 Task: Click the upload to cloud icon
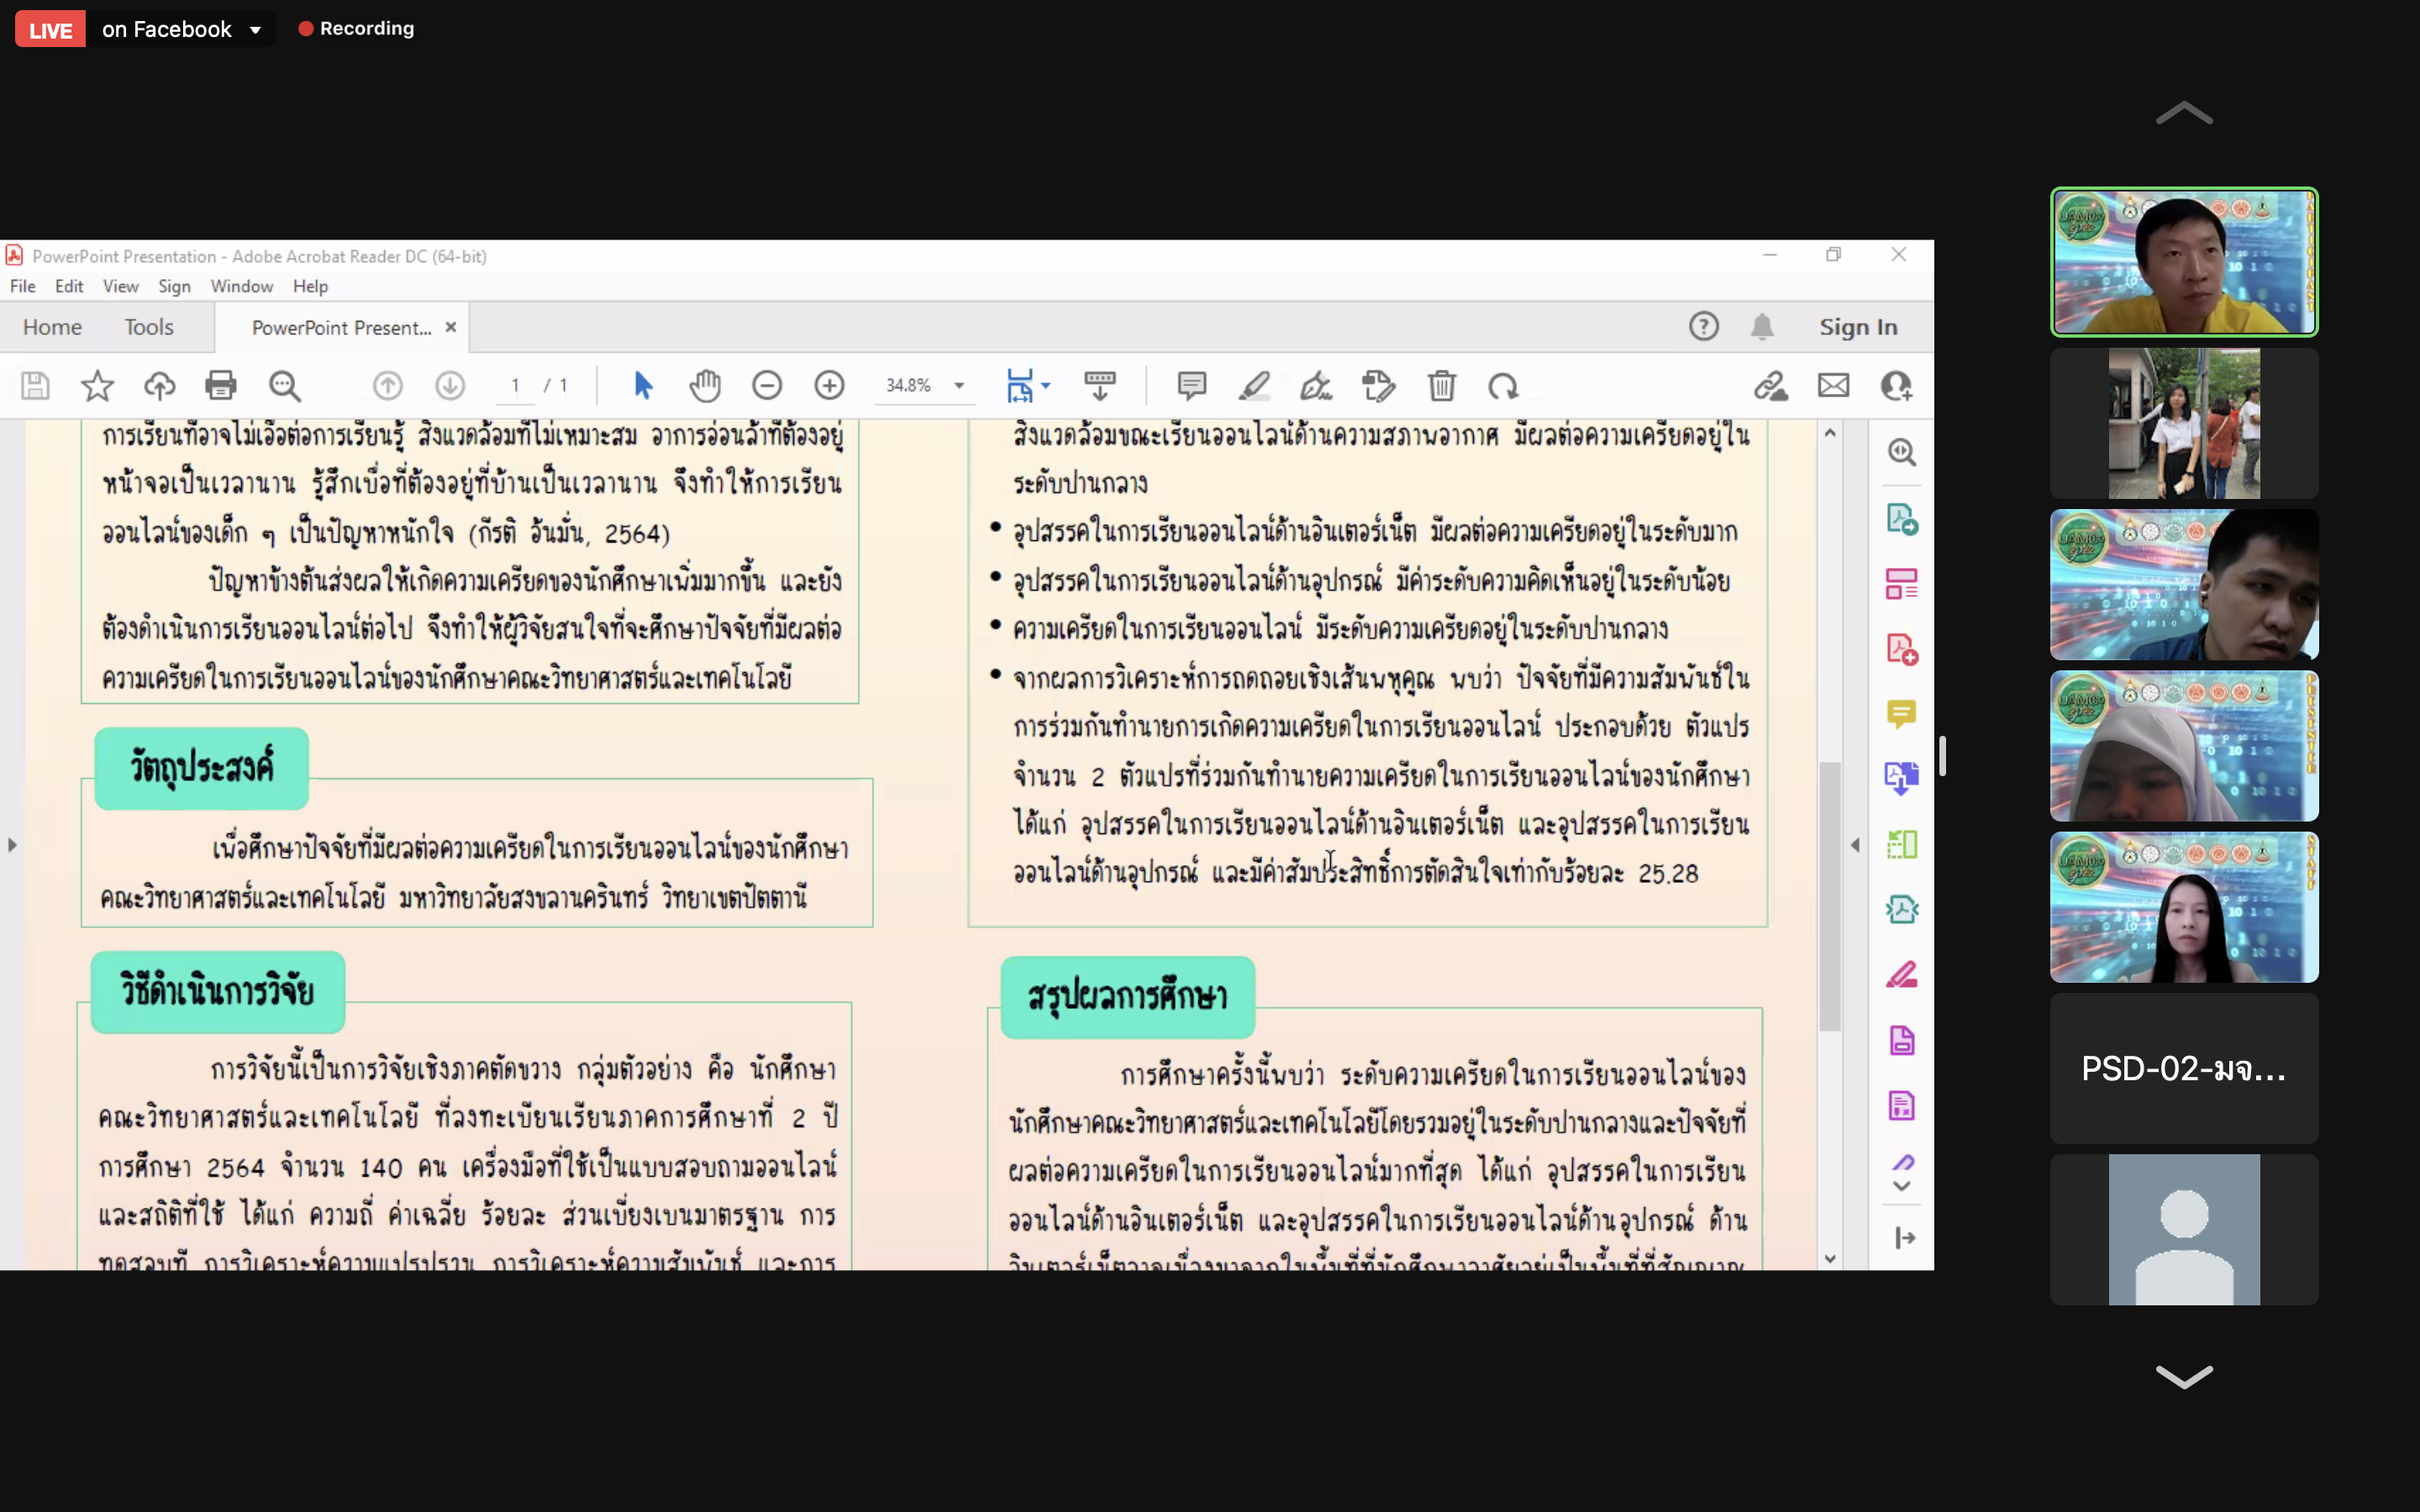pyautogui.click(x=160, y=386)
